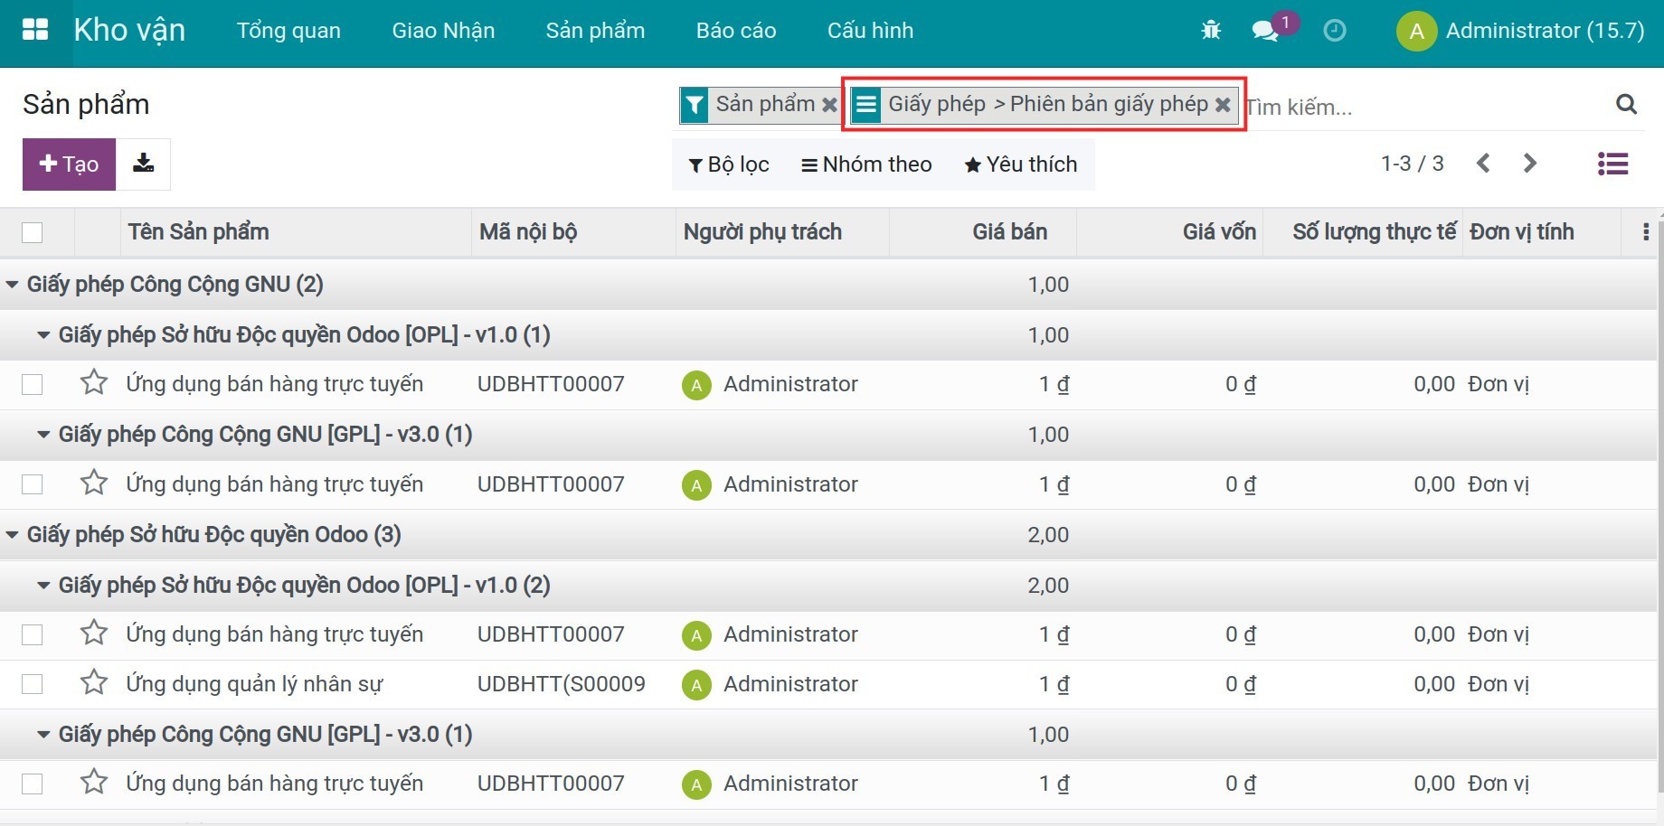Screen dimensions: 1664x826
Task: Open the Báo cáo menu
Action: point(735,31)
